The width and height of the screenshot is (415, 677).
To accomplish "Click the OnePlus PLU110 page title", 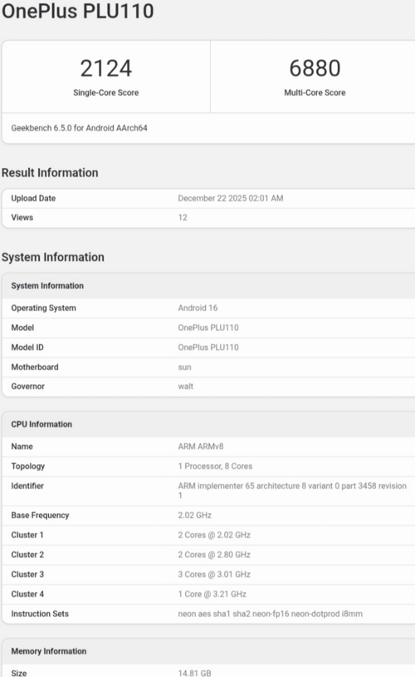I will pyautogui.click(x=77, y=11).
